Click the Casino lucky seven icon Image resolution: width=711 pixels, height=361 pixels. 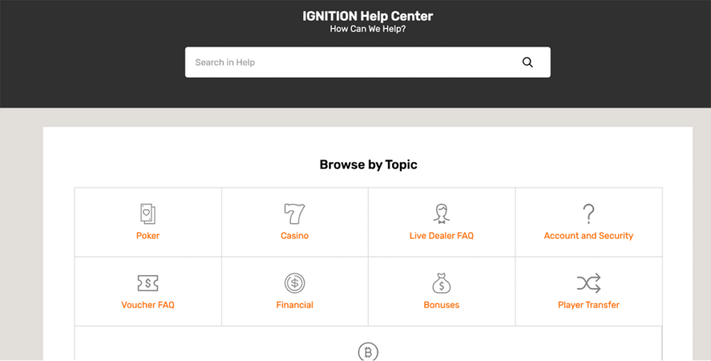(294, 214)
